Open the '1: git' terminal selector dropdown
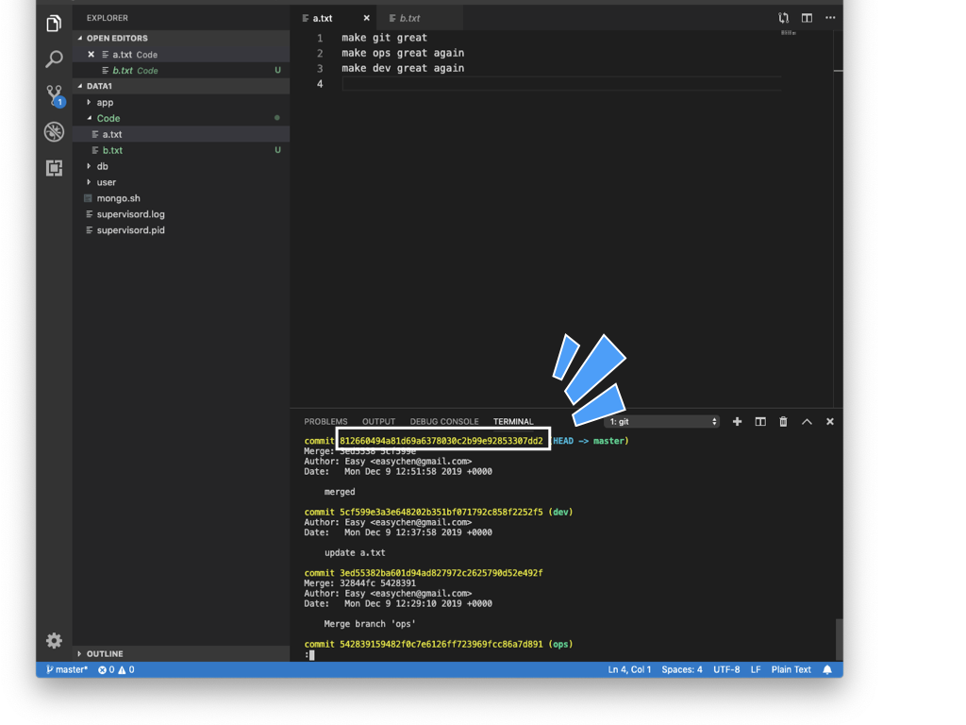This screenshot has height=725, width=966. pos(661,422)
